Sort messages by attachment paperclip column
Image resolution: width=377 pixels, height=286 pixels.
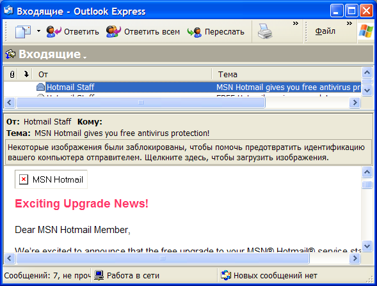tap(12, 74)
